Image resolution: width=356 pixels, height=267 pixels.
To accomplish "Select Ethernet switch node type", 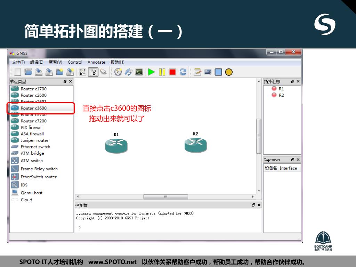I will pyautogui.click(x=41, y=147).
